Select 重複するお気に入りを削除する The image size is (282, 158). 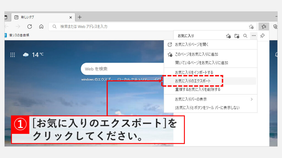click(x=198, y=89)
